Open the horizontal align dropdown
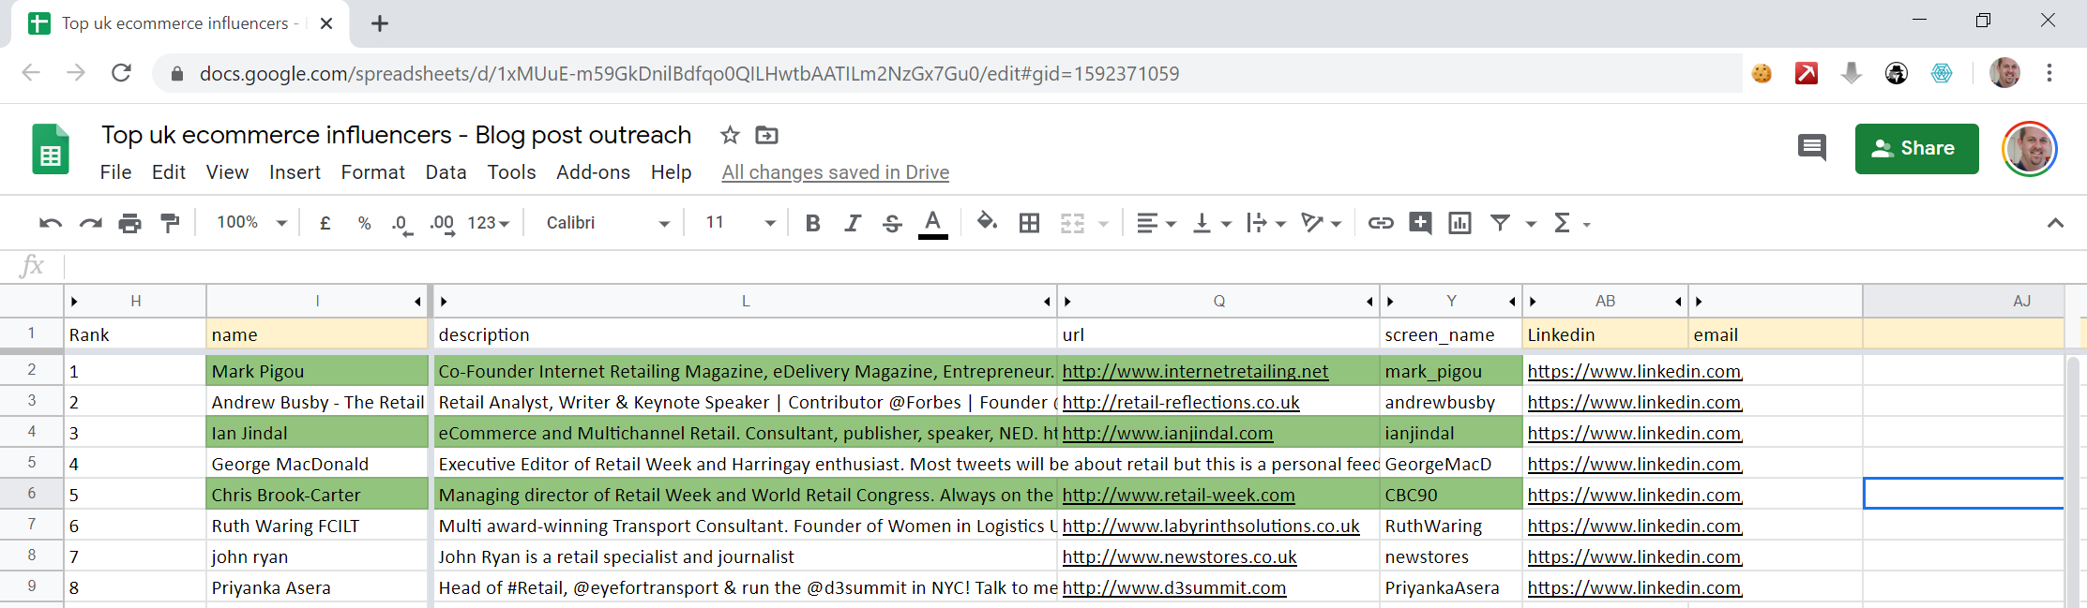 (x=1156, y=223)
